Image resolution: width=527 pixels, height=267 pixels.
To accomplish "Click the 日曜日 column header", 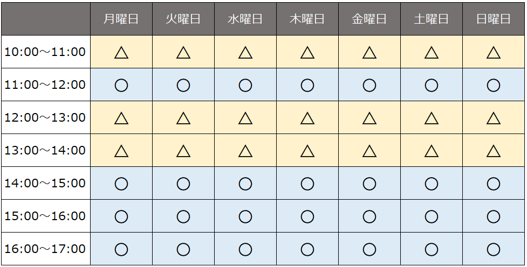I will tap(494, 19).
